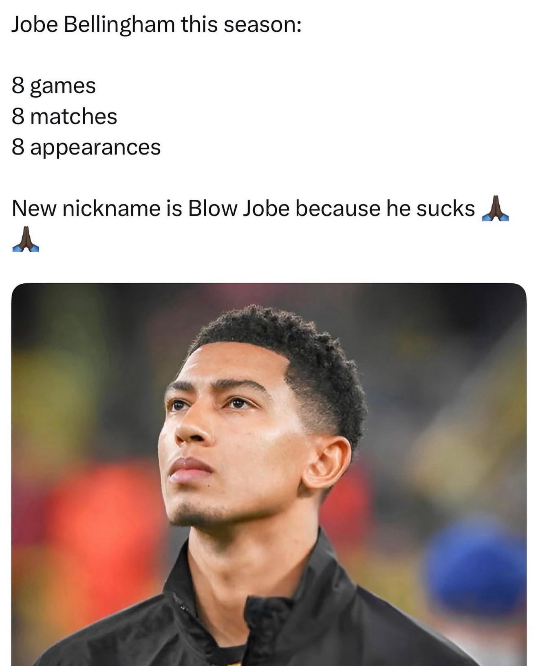Select the "8 appearances" text line
The width and height of the screenshot is (538, 666).
[86, 148]
